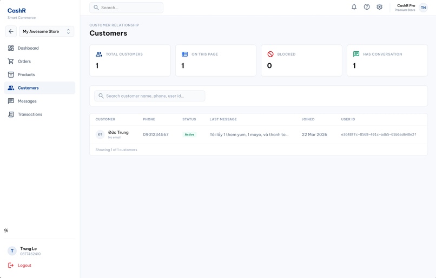Click the store selector up-down chevrons
This screenshot has width=436, height=278.
coord(68,31)
